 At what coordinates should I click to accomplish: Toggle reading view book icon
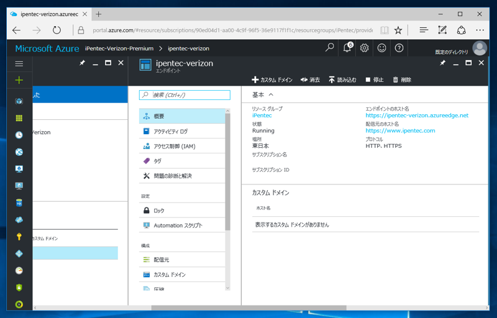tap(384, 30)
